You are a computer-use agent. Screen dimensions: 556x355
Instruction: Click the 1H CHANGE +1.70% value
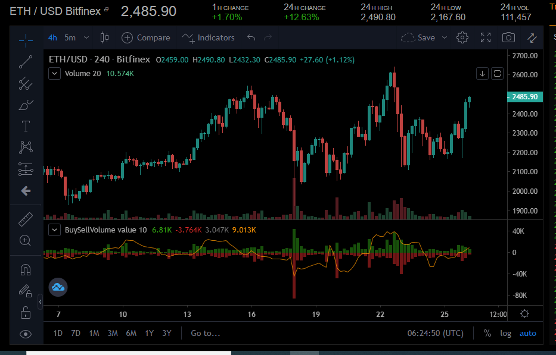click(x=227, y=17)
